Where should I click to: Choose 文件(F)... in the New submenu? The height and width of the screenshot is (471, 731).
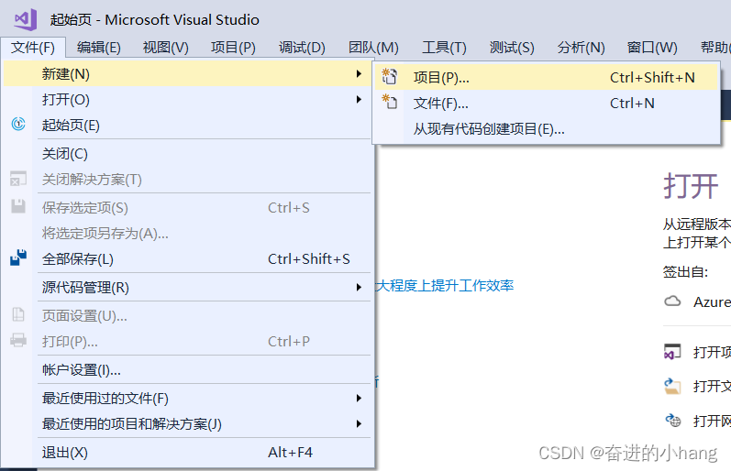coord(547,103)
